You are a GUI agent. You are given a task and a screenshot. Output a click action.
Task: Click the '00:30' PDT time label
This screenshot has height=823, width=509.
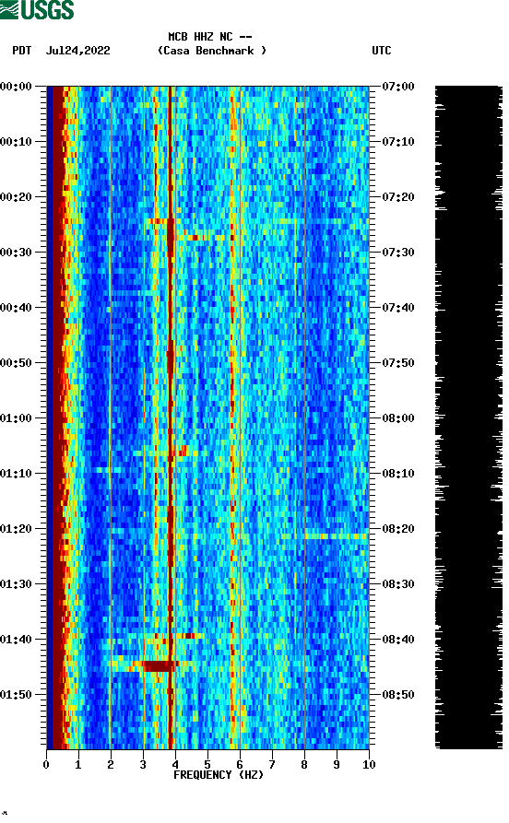pos(16,252)
